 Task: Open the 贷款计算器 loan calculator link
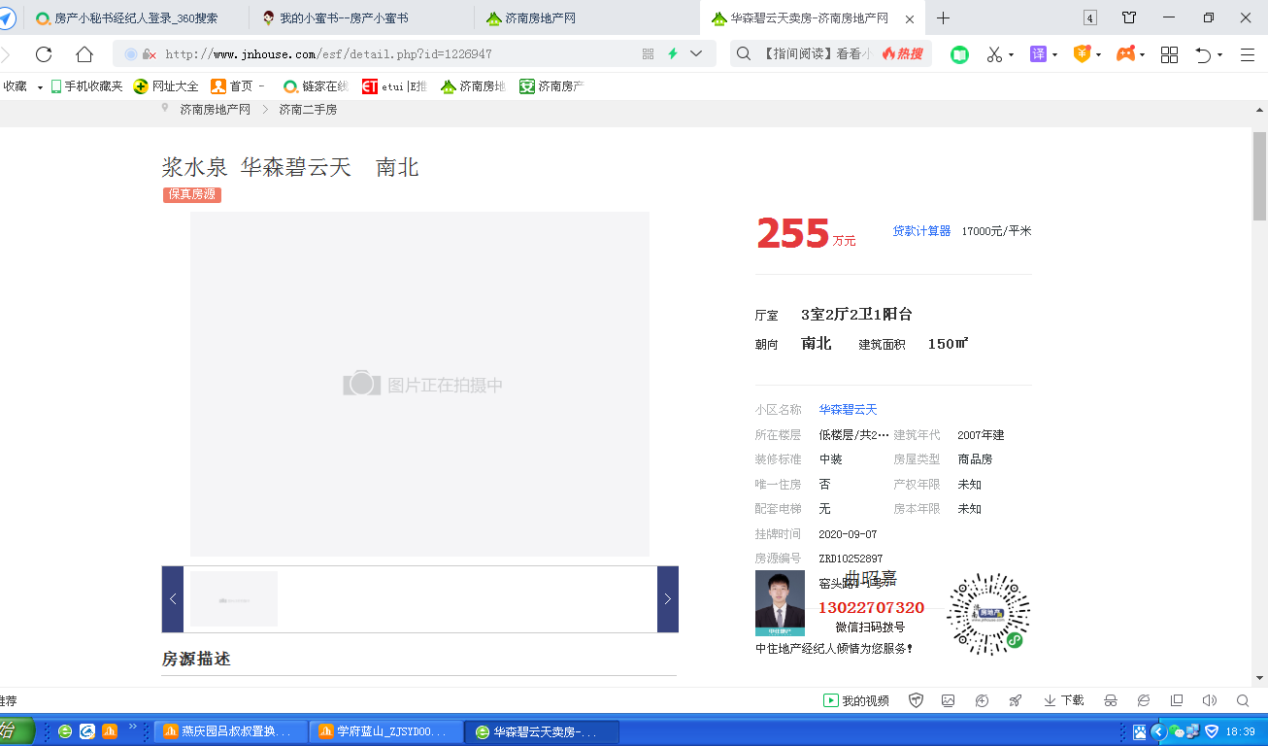click(920, 231)
